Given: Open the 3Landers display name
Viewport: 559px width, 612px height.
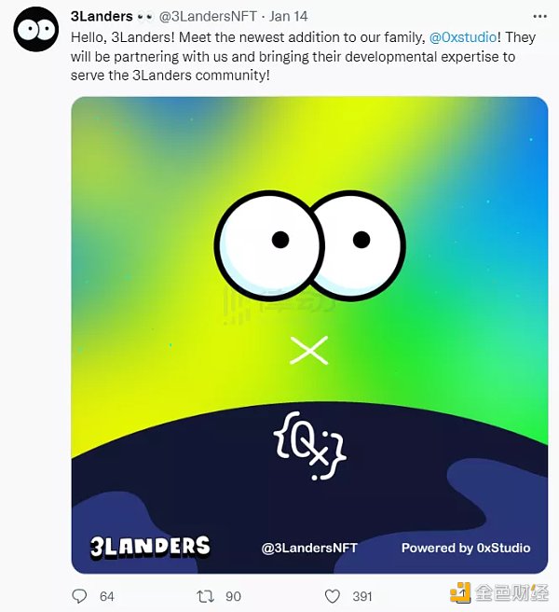Looking at the screenshot, I should (x=102, y=17).
